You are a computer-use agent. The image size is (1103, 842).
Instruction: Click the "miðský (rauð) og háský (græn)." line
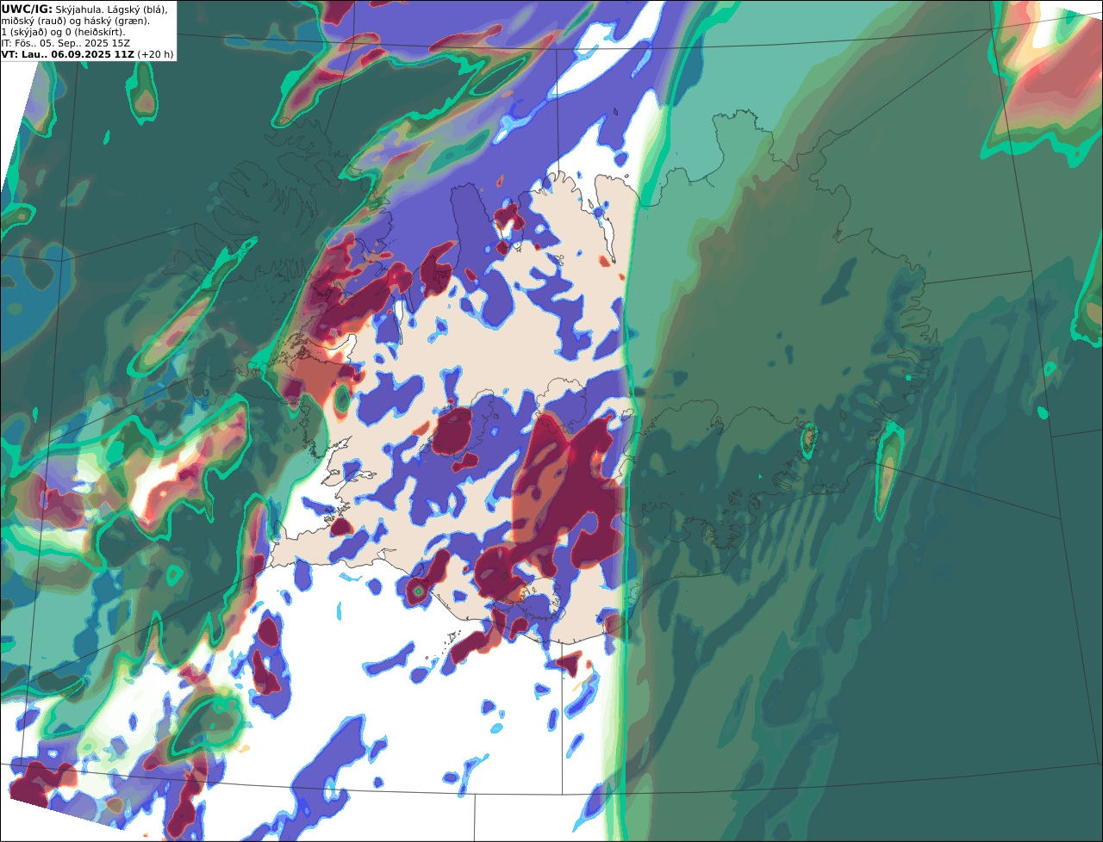coord(76,21)
